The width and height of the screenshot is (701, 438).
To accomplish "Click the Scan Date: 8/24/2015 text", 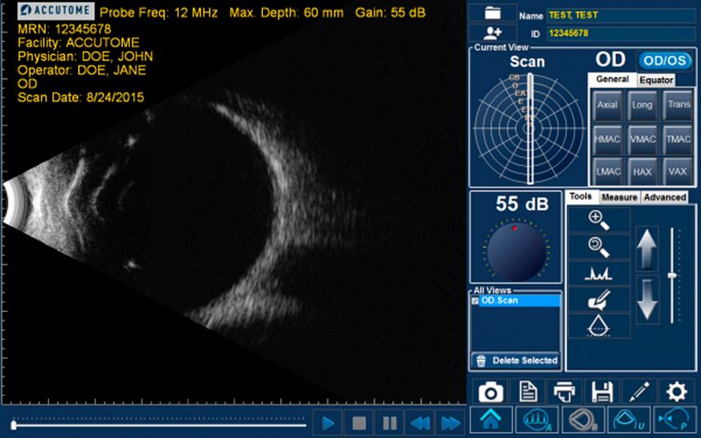I will (x=81, y=97).
